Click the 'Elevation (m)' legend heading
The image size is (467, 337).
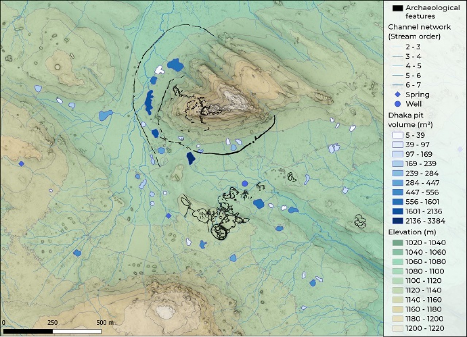point(412,232)
